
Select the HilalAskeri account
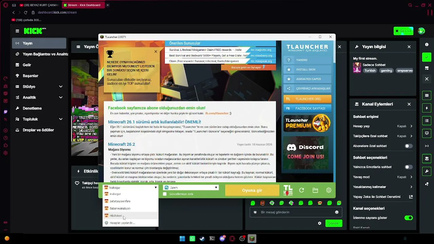click(x=131, y=216)
